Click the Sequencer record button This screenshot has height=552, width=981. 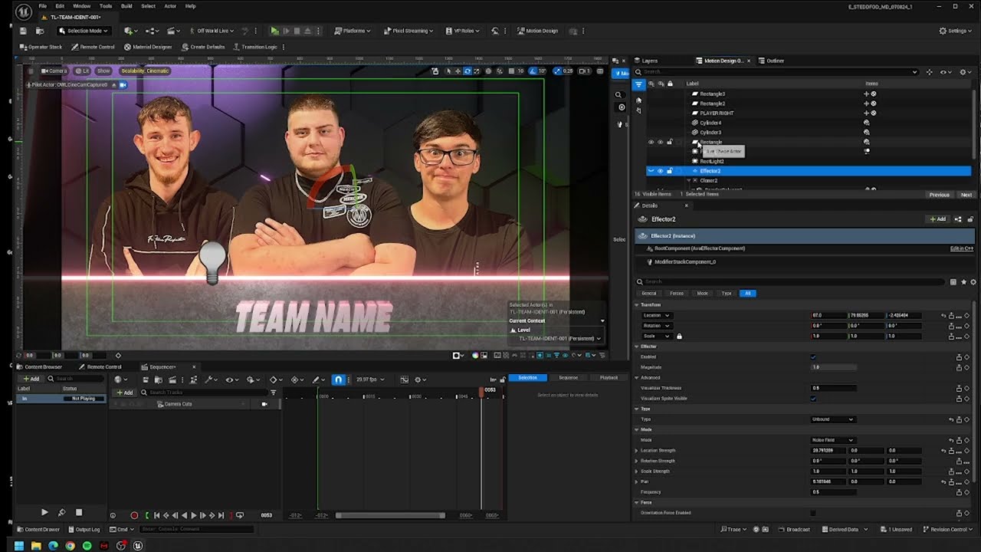(134, 515)
